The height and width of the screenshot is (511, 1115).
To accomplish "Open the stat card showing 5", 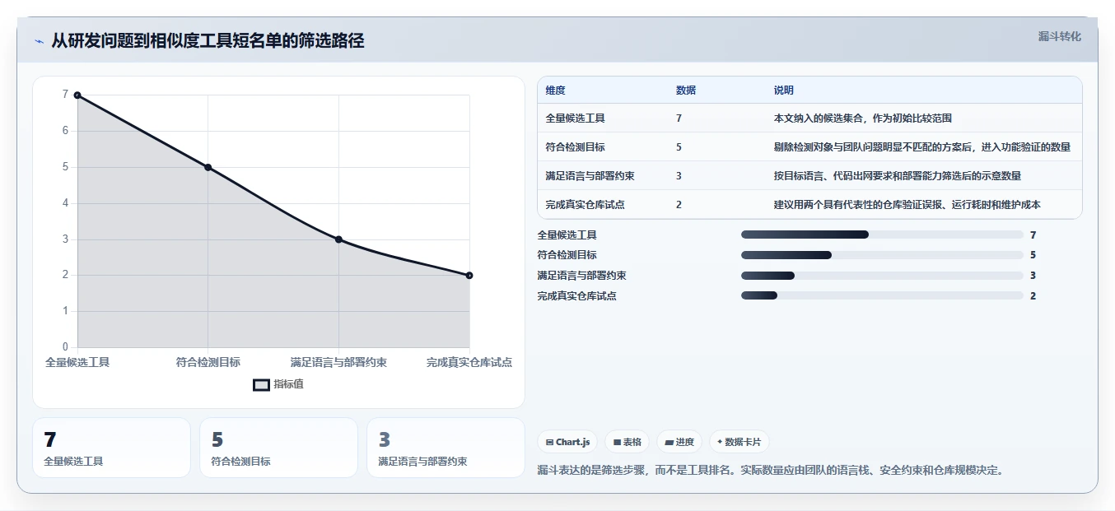I will 278,448.
